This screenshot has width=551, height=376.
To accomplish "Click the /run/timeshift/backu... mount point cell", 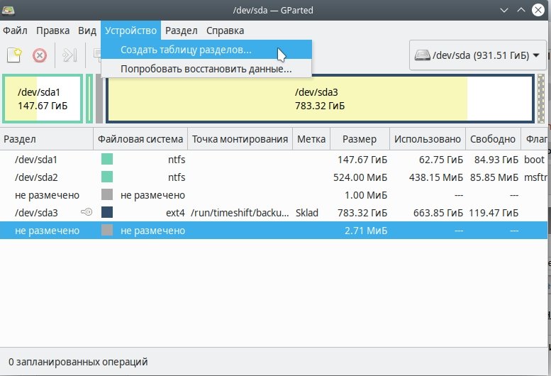I will [240, 213].
